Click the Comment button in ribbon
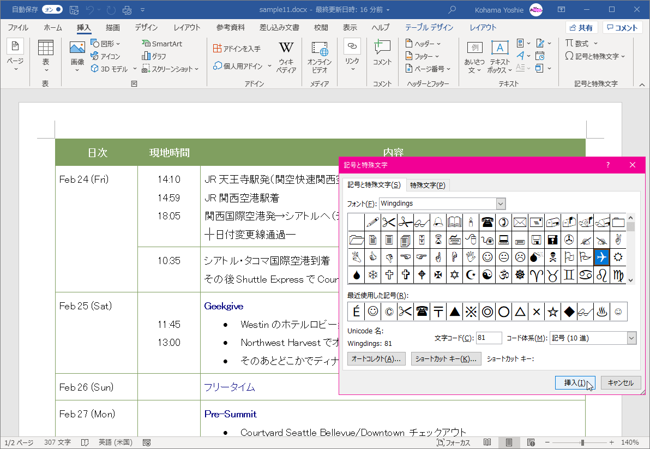The height and width of the screenshot is (449, 650). pyautogui.click(x=382, y=55)
